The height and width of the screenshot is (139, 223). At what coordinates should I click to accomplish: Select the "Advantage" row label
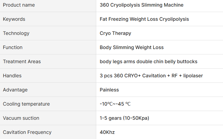point(15,90)
